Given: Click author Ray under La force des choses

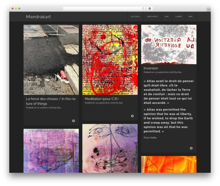Looking at the screenshot, I should click(x=59, y=108).
